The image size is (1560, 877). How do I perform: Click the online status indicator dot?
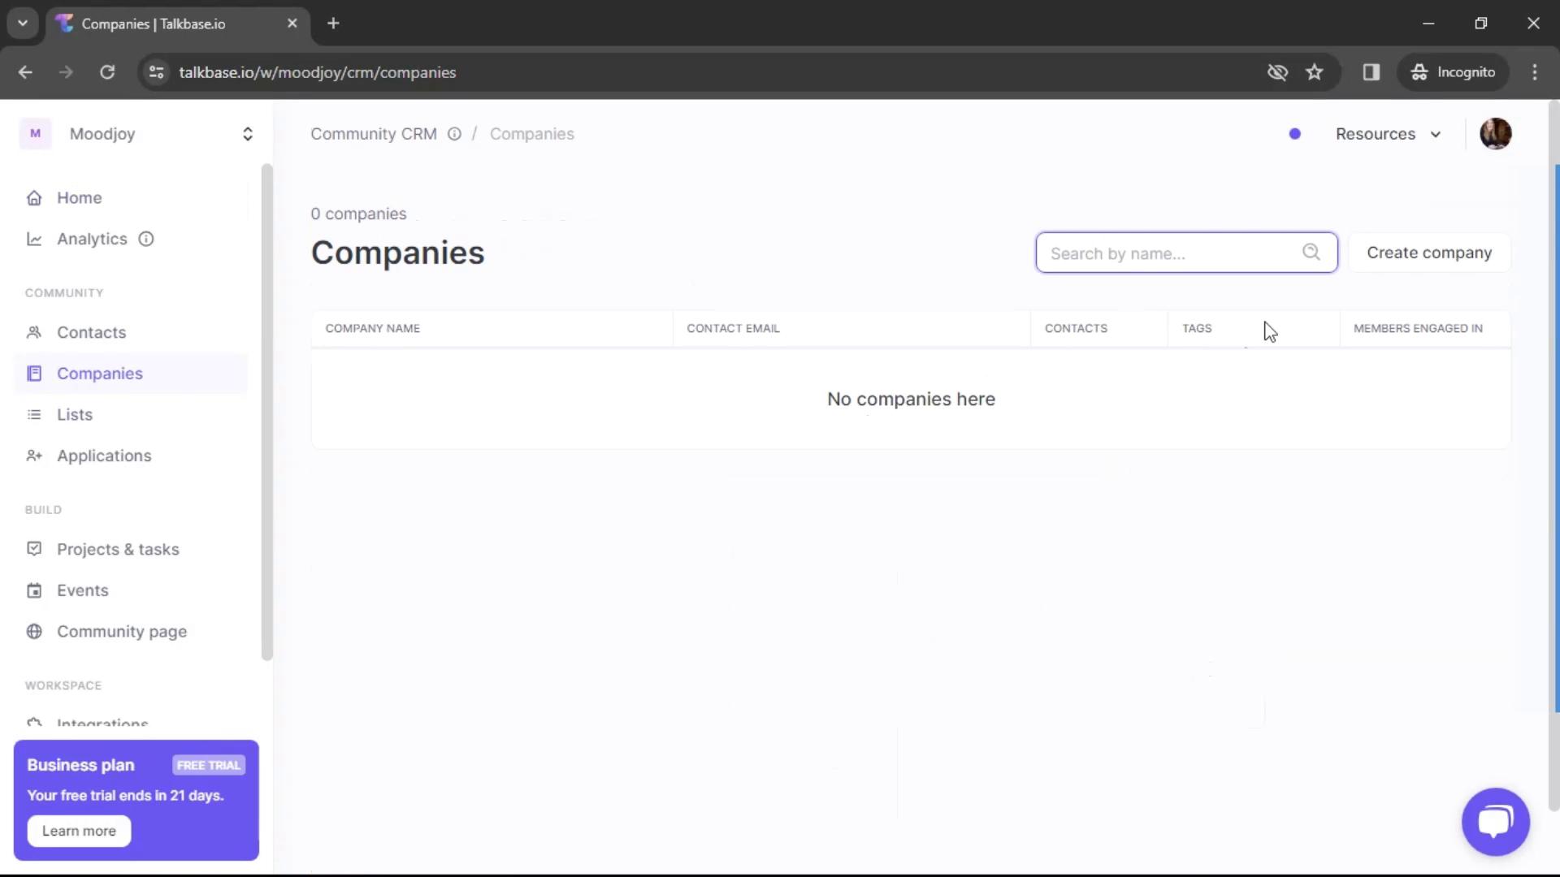point(1295,134)
